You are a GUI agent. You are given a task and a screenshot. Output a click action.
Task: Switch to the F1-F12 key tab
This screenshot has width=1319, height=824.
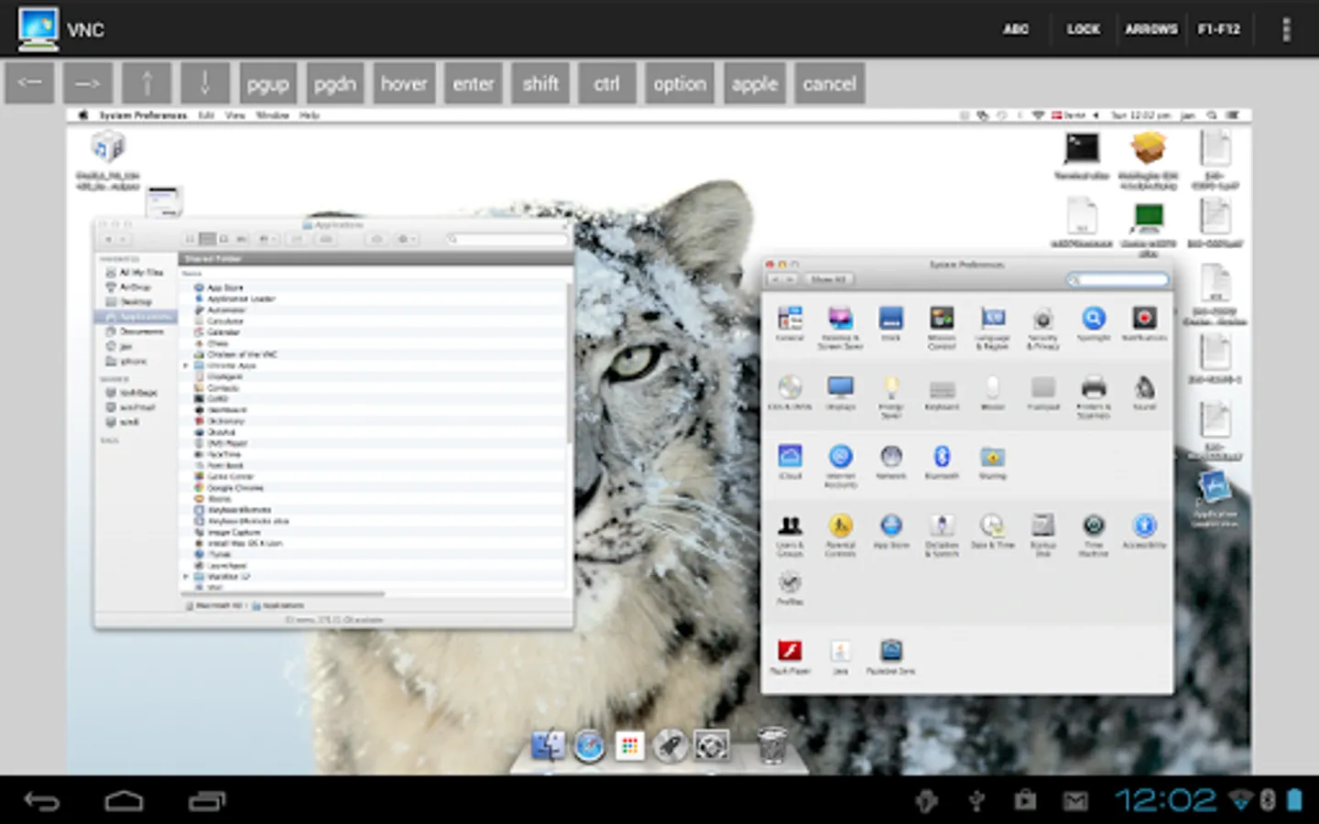(1219, 29)
